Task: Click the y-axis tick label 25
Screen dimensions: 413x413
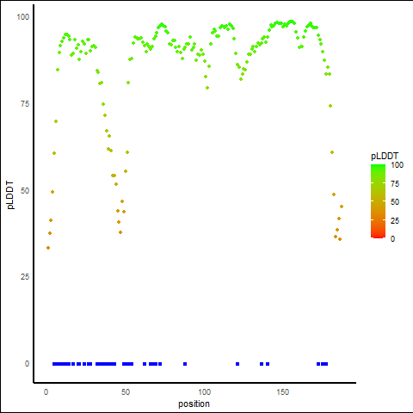Action: pos(25,277)
